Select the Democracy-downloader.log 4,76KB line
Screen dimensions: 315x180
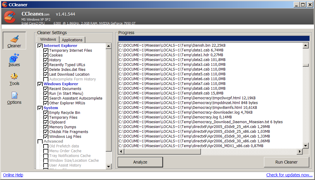(186, 112)
